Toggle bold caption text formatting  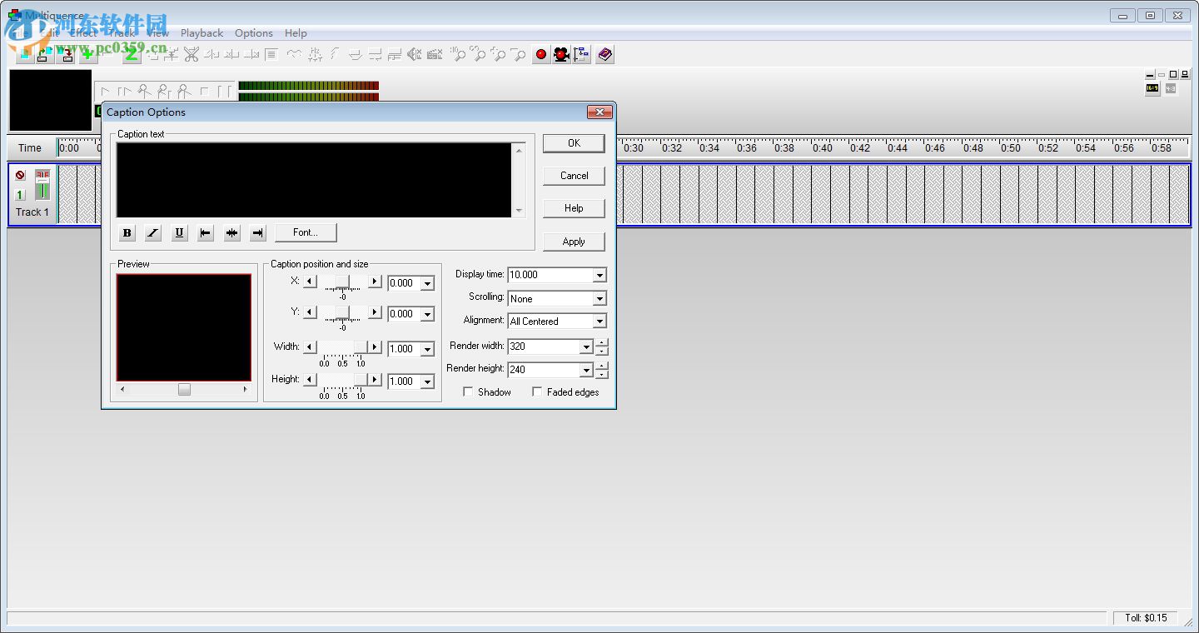click(127, 233)
